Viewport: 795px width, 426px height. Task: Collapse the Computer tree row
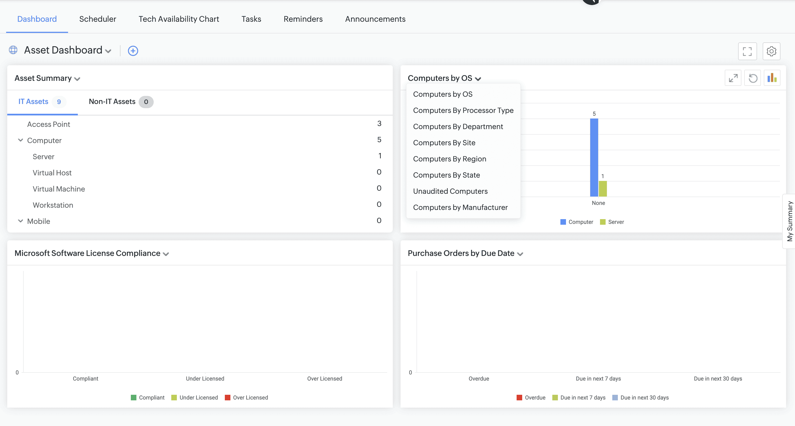pyautogui.click(x=20, y=140)
